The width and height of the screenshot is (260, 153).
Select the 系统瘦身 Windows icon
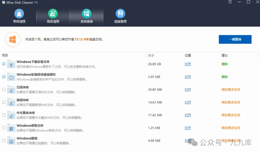pos(87,13)
